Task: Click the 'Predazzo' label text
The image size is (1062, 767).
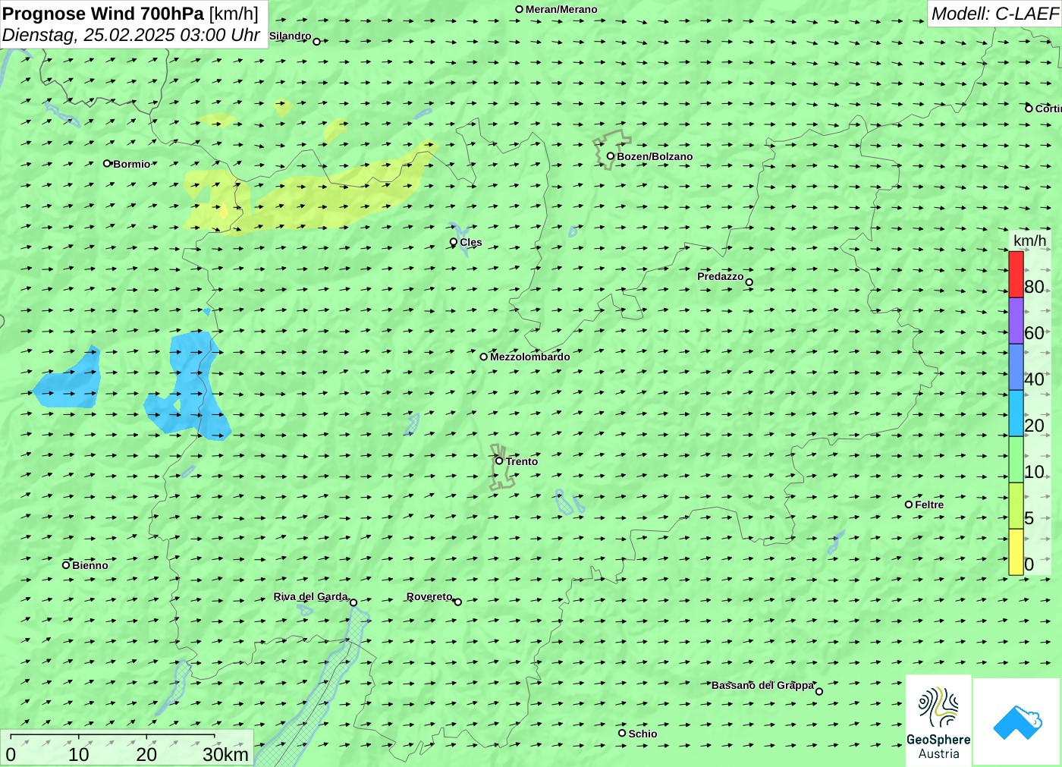Action: pyautogui.click(x=721, y=276)
